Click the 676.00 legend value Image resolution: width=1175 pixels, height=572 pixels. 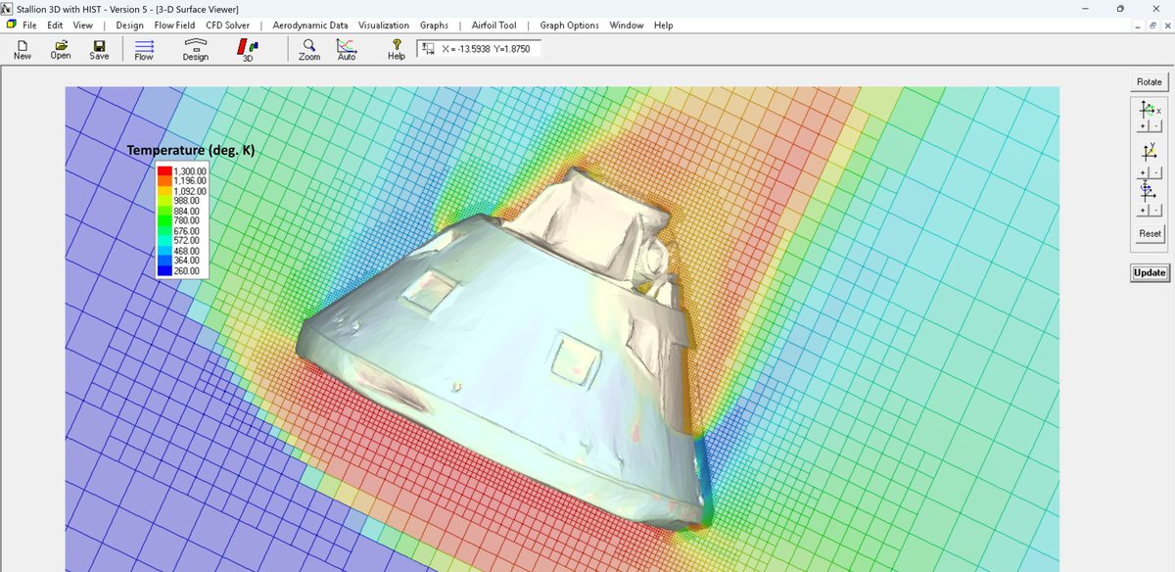187,231
